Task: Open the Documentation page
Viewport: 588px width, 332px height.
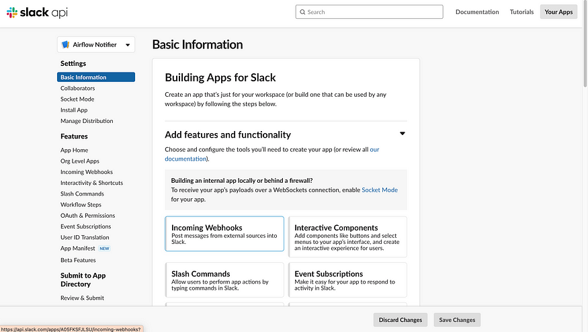Action: (x=477, y=12)
